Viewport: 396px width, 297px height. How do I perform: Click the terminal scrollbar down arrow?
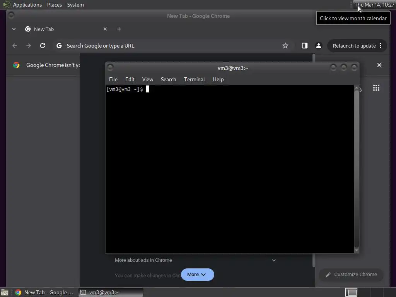click(356, 250)
